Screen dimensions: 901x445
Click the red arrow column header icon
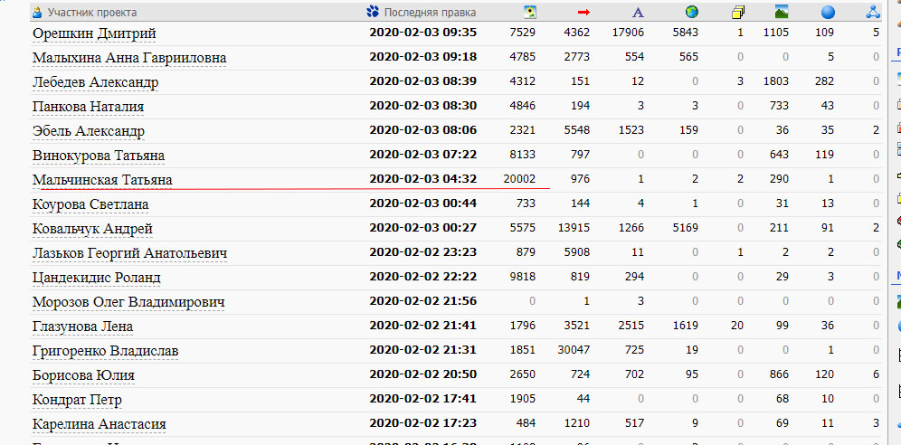[x=583, y=12]
